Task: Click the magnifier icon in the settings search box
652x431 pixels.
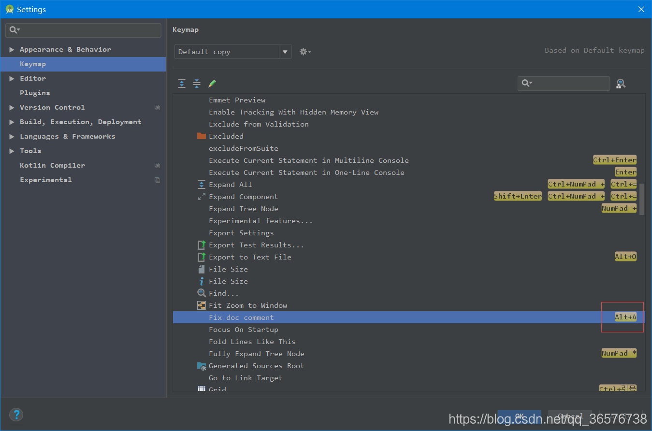Action: (x=14, y=30)
